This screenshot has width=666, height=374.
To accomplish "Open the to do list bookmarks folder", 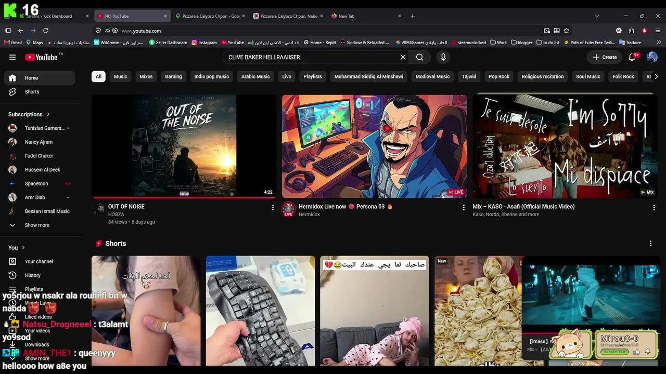I will [548, 43].
